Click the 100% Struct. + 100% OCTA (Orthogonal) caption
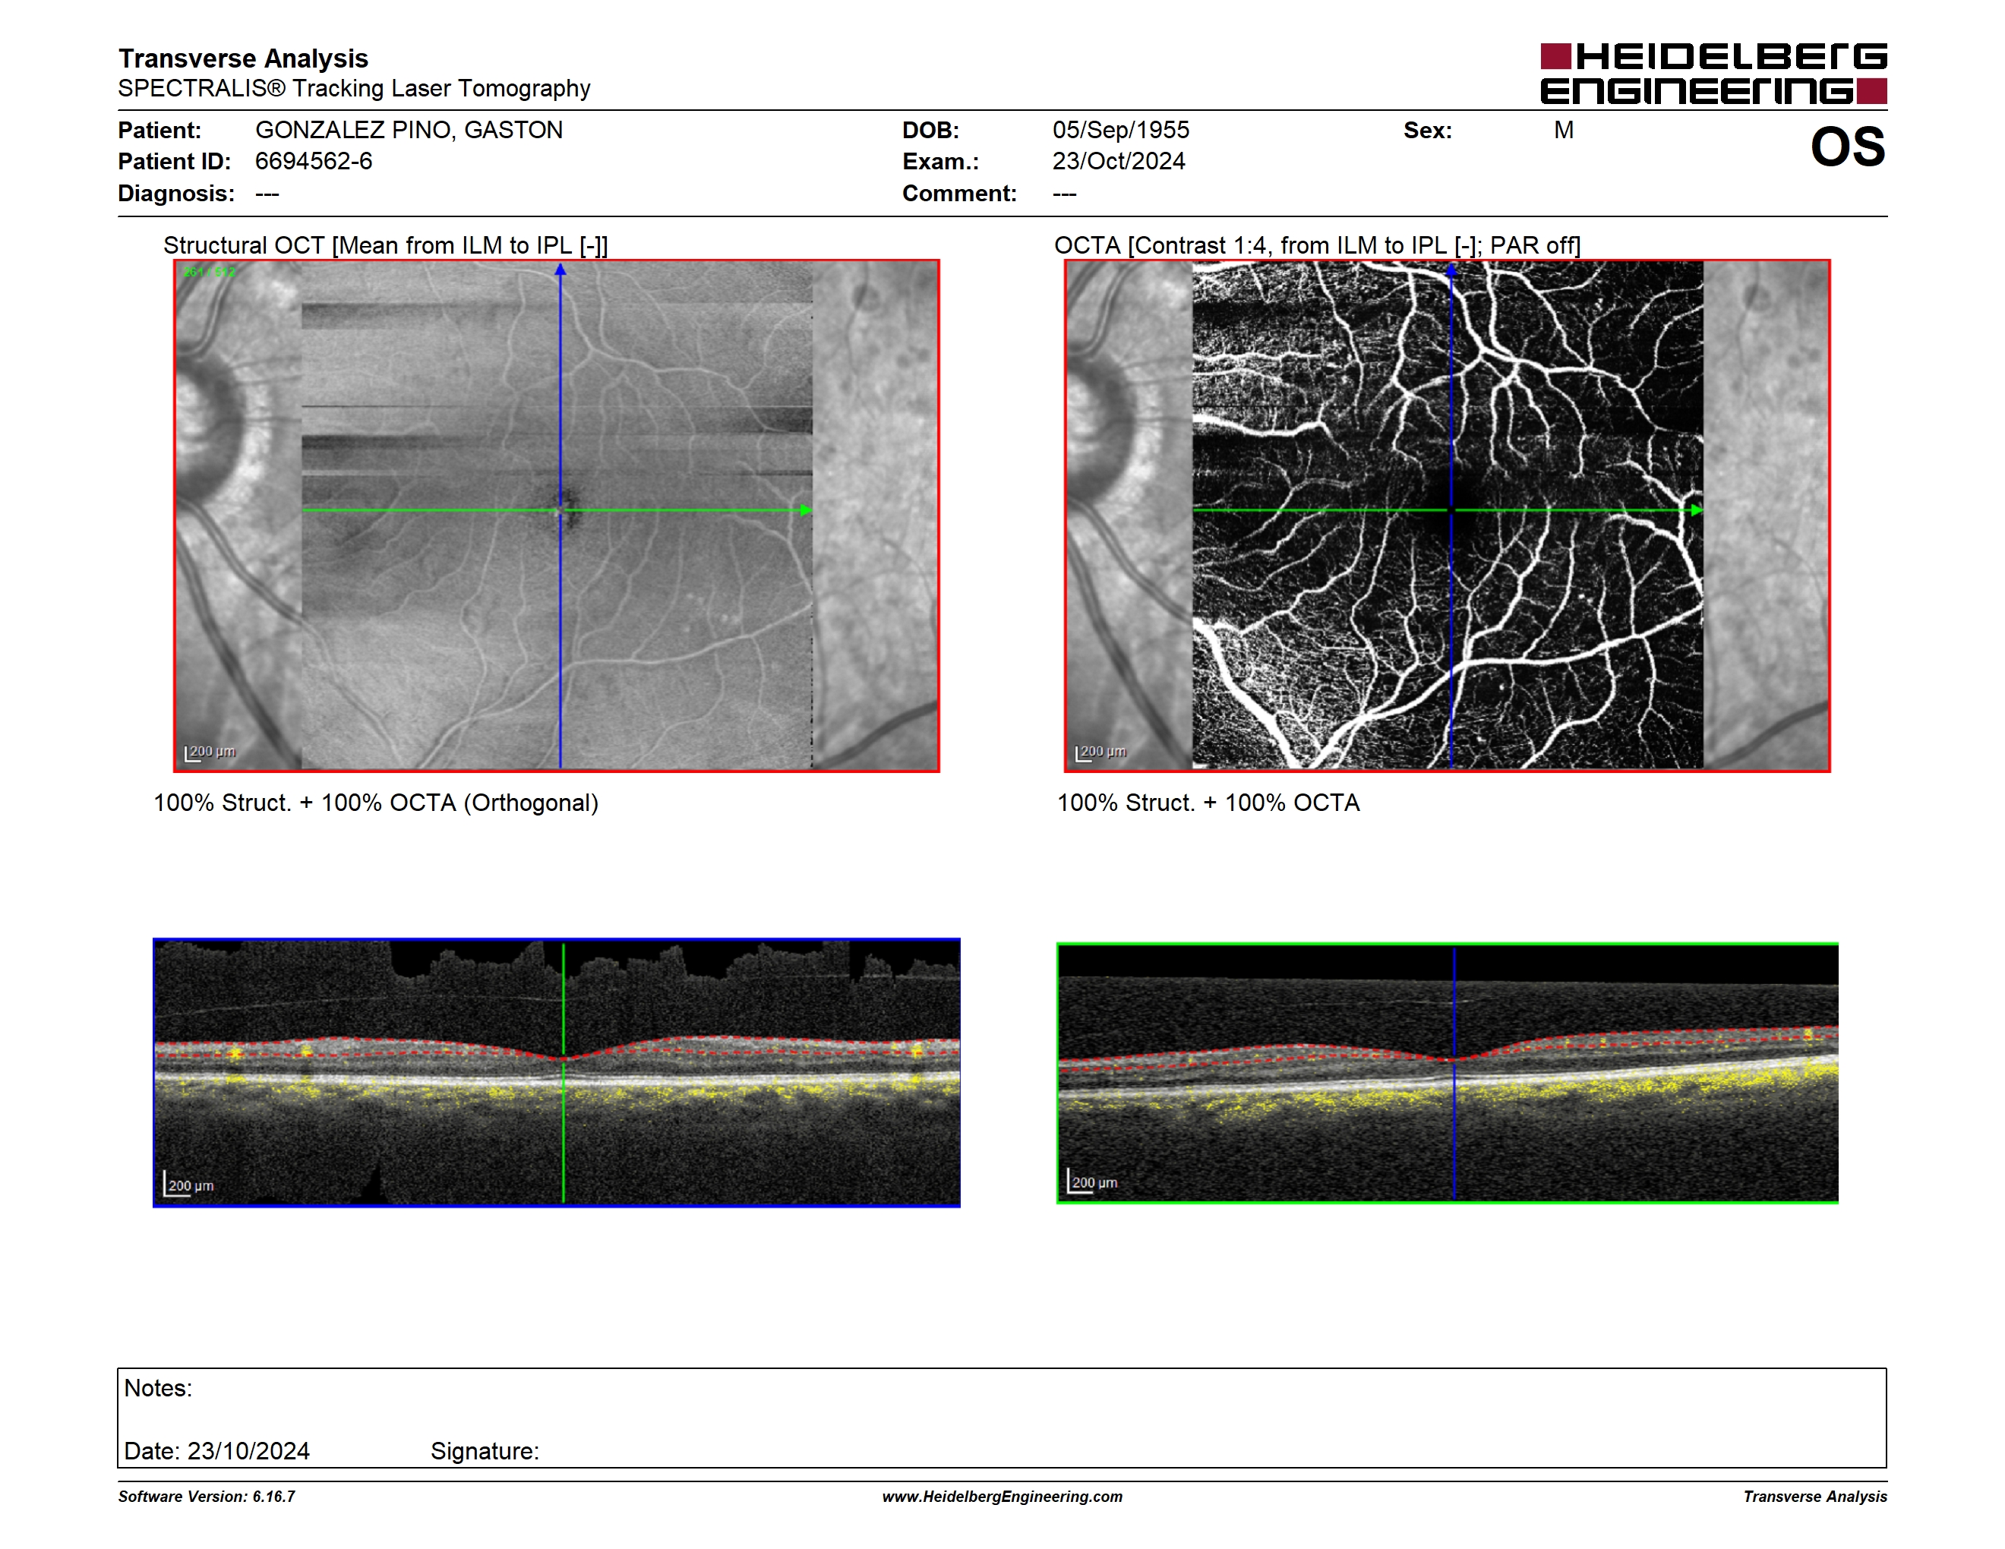This screenshot has height=1549, width=2005. [375, 803]
